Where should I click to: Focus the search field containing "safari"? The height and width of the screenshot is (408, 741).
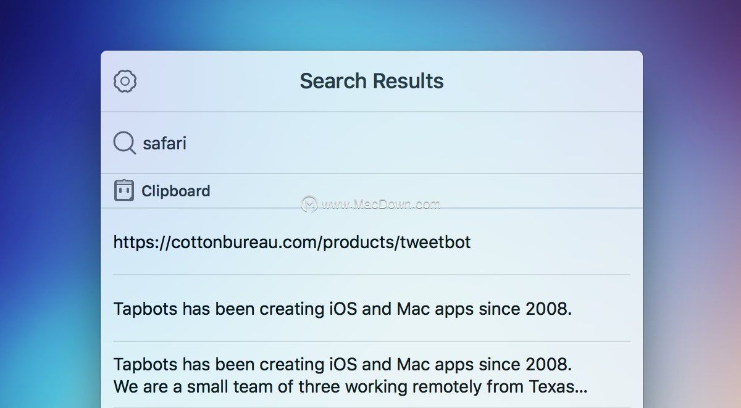[372, 143]
